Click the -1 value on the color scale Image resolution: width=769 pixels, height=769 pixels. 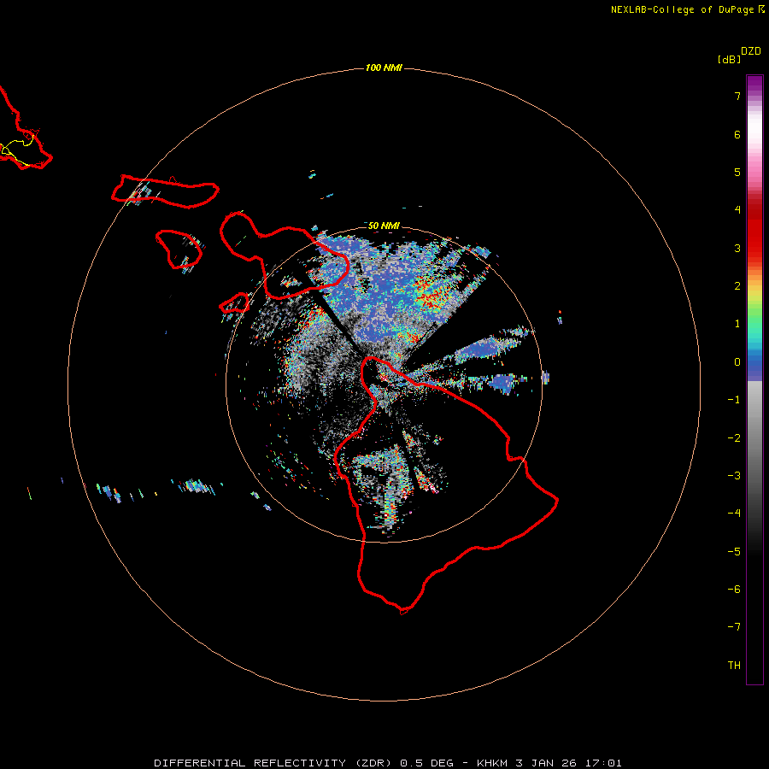(x=734, y=400)
